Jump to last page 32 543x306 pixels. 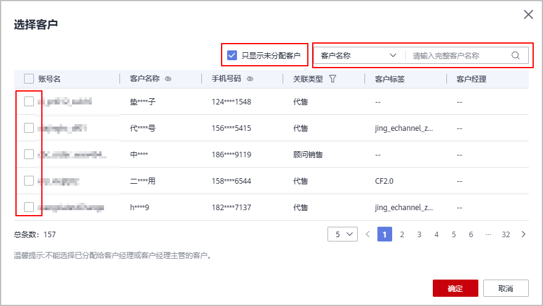(x=506, y=234)
